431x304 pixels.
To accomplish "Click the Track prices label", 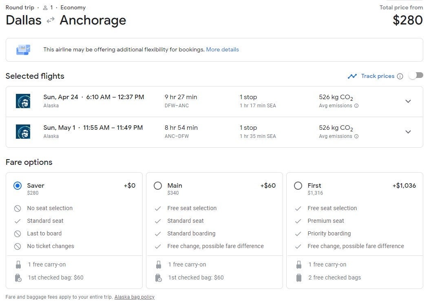I will pos(378,76).
